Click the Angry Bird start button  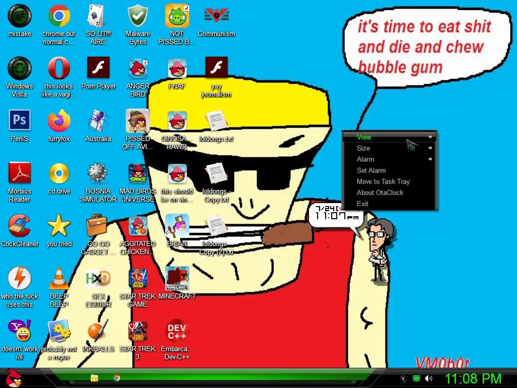13,378
